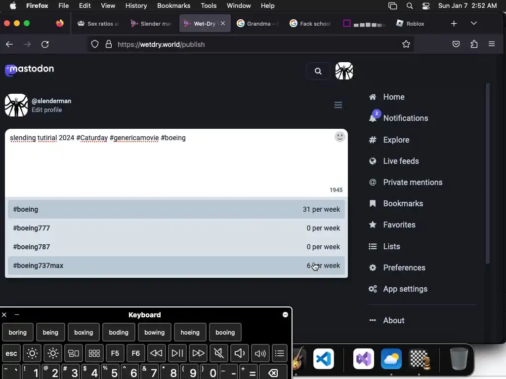Click the Edit profile link

pos(47,110)
